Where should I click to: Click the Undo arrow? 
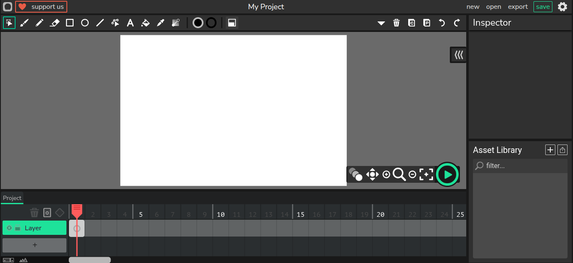click(x=442, y=23)
